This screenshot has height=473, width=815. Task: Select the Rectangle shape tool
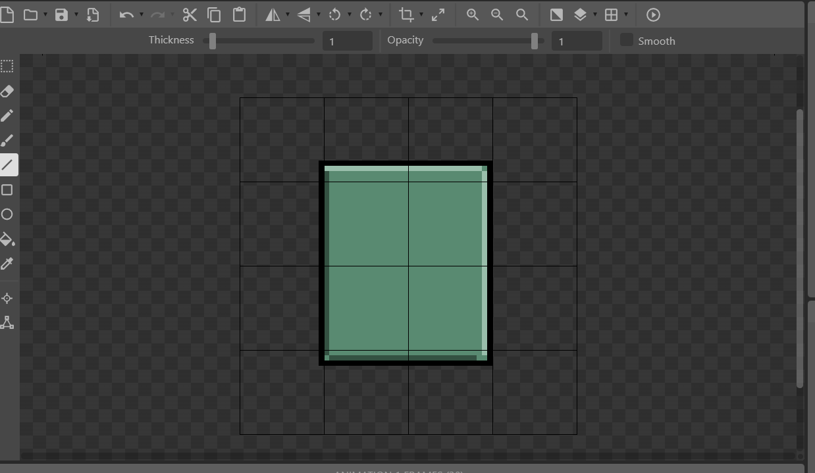point(7,190)
